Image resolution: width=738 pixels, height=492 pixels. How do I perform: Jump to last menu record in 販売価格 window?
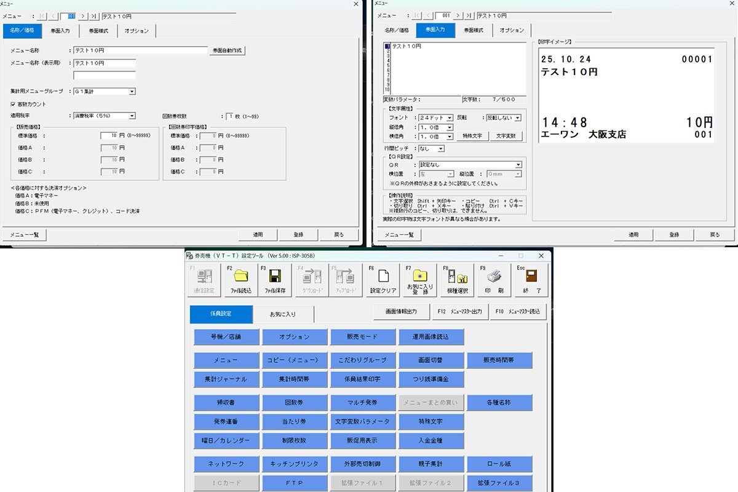tap(93, 16)
